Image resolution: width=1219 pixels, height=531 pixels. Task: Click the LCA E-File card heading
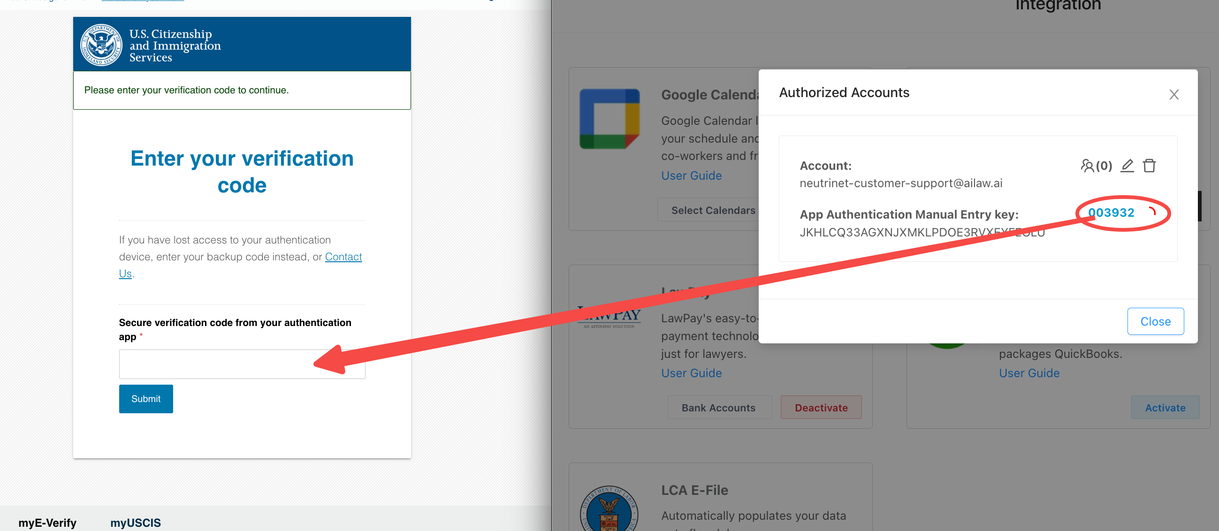[x=694, y=490]
